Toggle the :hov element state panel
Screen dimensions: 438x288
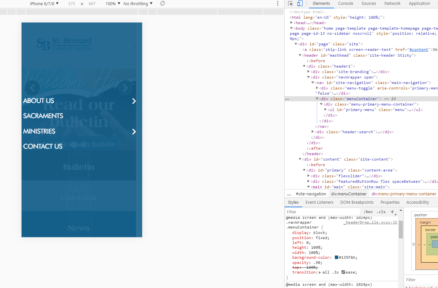(368, 212)
